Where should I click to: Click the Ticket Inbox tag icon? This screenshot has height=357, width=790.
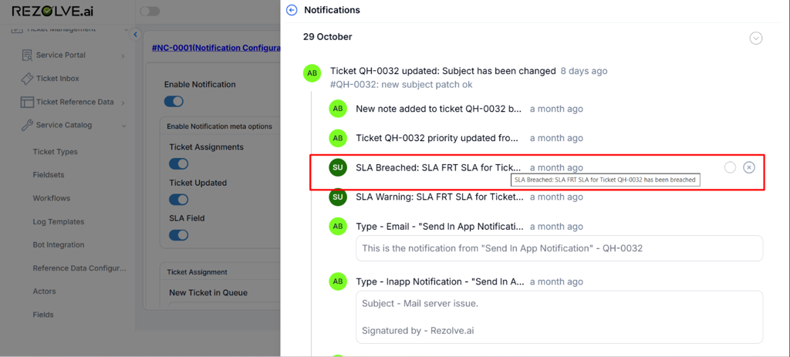coord(27,79)
